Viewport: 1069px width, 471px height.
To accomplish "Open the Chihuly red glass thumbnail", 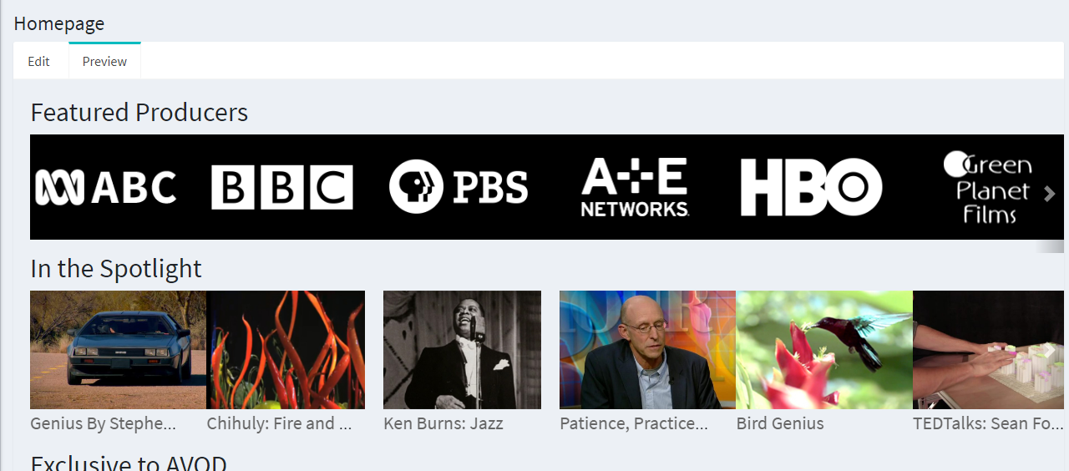I will pyautogui.click(x=286, y=350).
